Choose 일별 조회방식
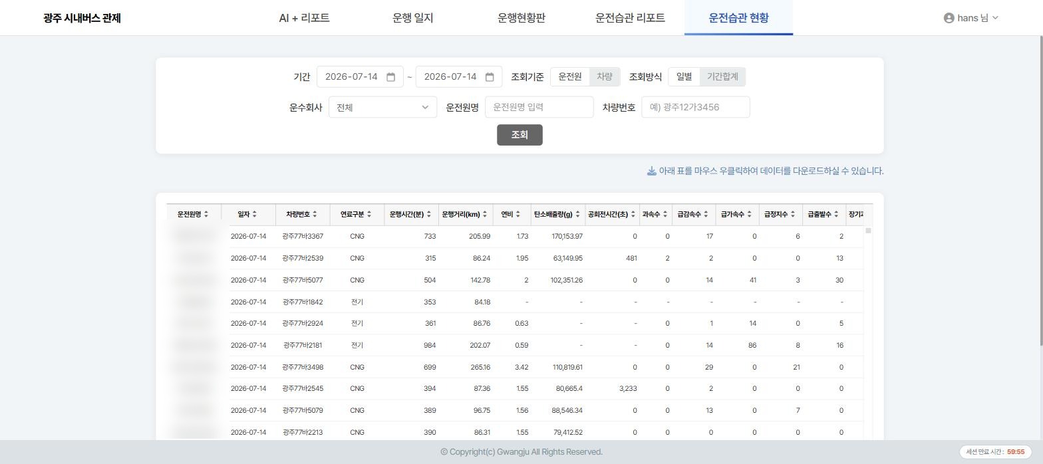This screenshot has width=1043, height=464. [x=684, y=77]
